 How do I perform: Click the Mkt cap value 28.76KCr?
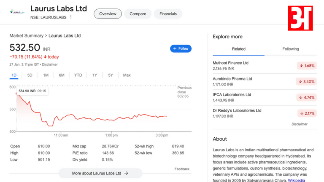(x=110, y=146)
